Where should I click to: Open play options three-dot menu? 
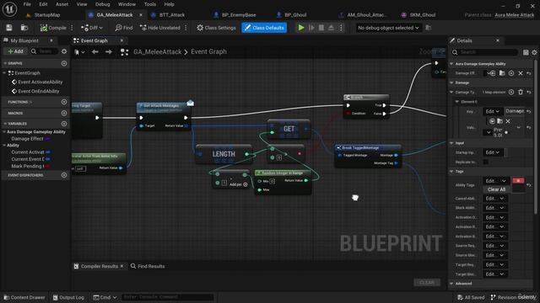341,28
